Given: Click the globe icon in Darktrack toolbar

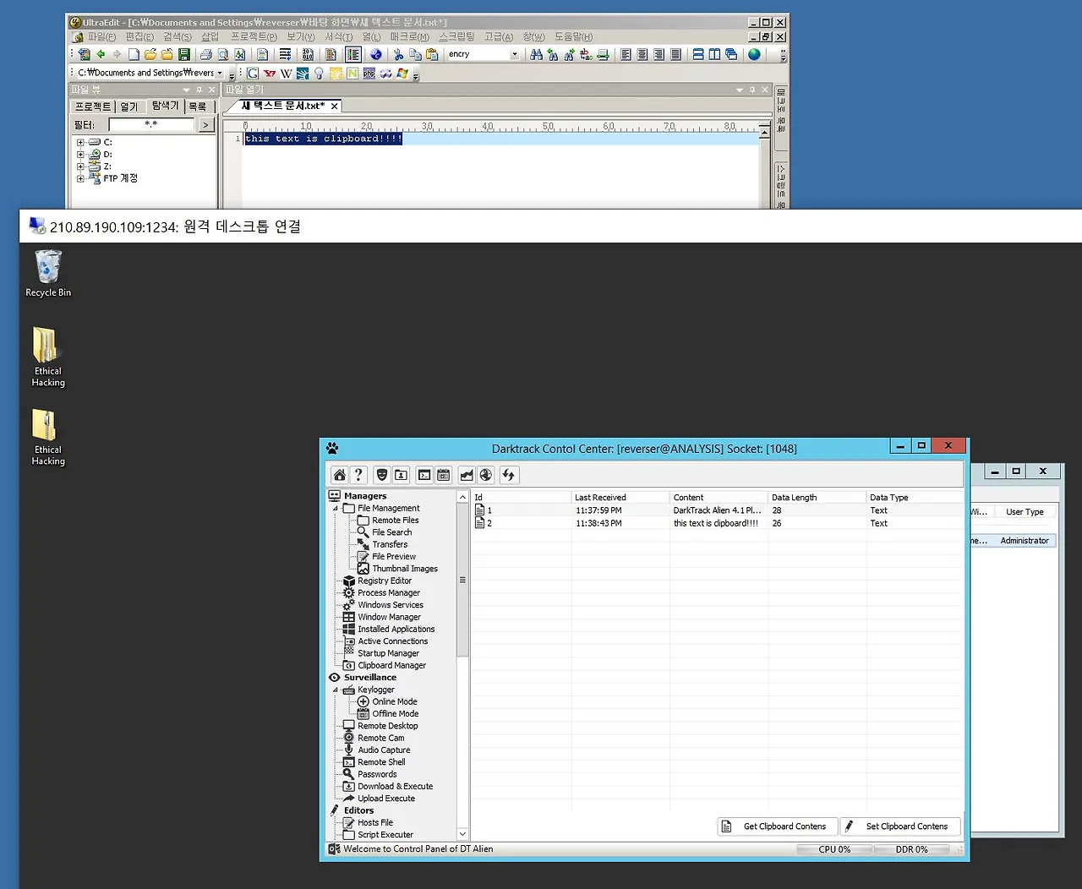Looking at the screenshot, I should coord(486,475).
